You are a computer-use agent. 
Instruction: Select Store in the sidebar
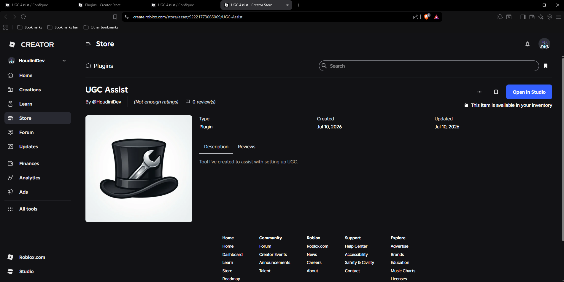click(38, 118)
